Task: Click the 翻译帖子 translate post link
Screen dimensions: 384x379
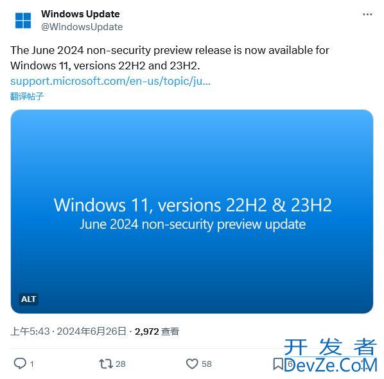Action: pos(27,96)
